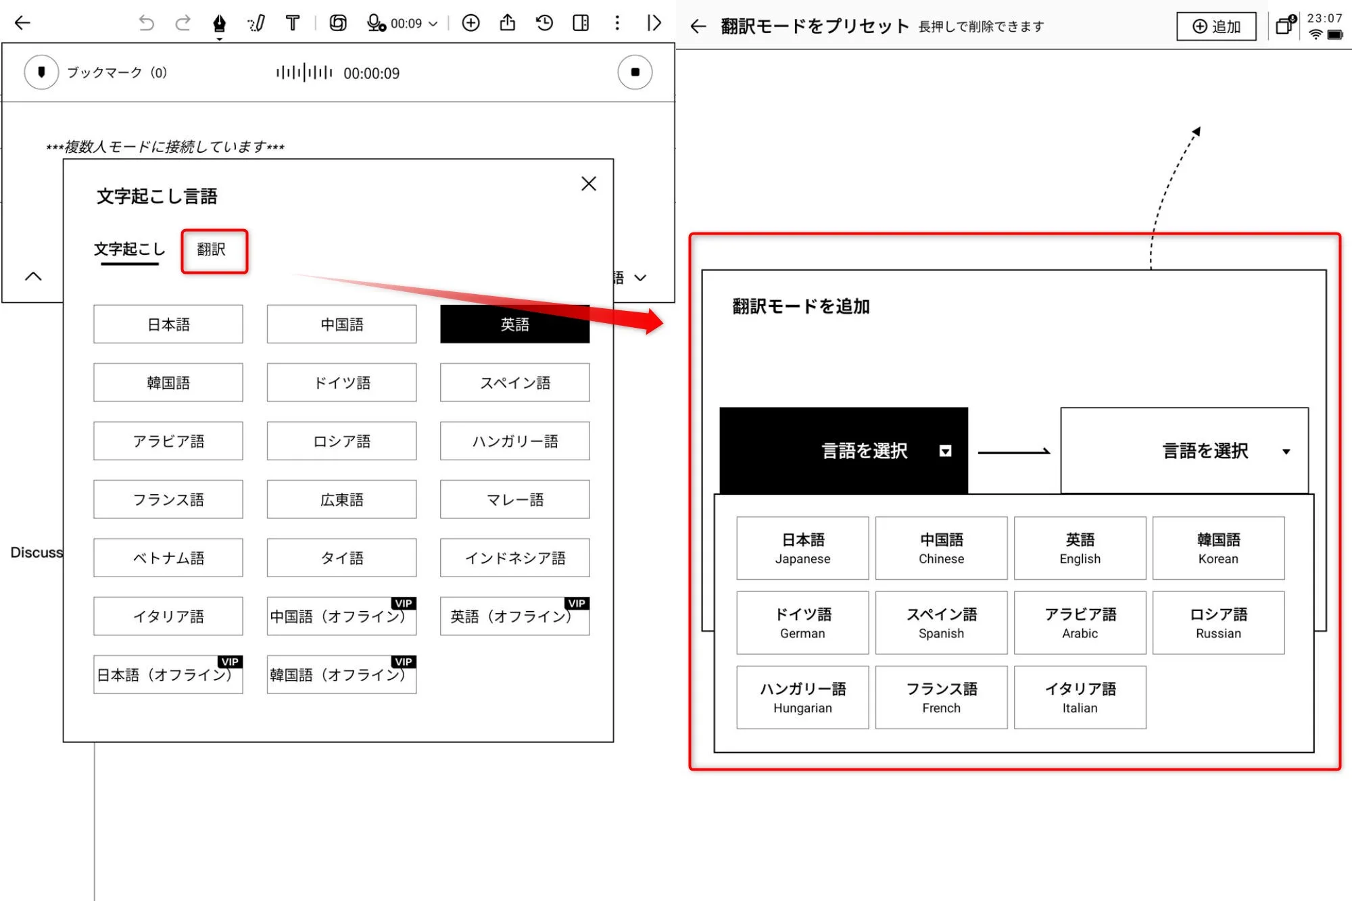Choose English in translation language grid
Image resolution: width=1352 pixels, height=901 pixels.
coord(1080,548)
